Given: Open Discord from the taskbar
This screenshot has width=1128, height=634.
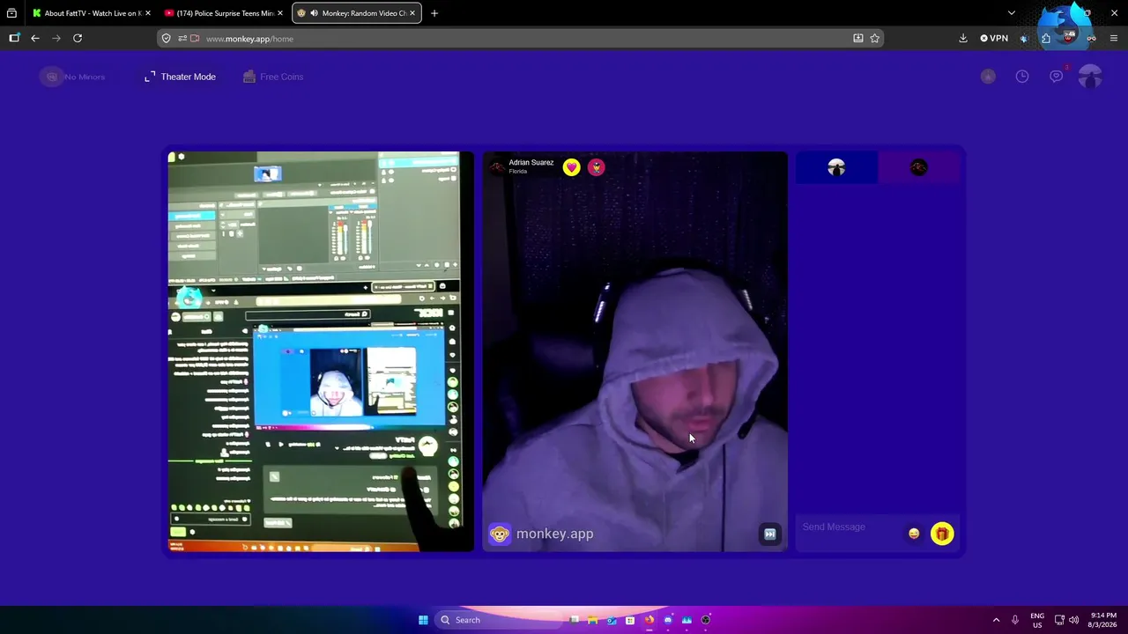Looking at the screenshot, I should [668, 620].
